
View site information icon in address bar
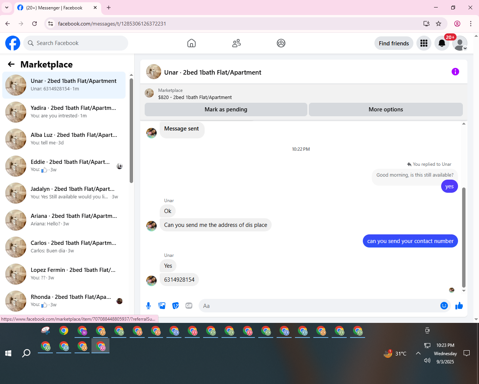(x=51, y=24)
